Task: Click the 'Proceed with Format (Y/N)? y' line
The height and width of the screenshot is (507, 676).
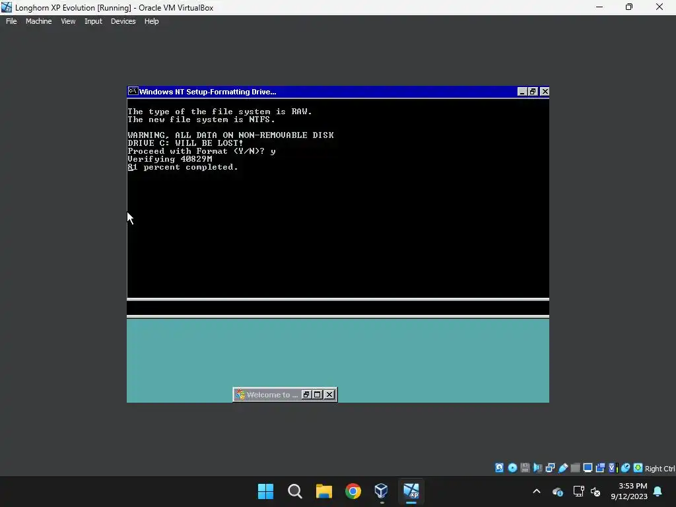Action: [201, 151]
